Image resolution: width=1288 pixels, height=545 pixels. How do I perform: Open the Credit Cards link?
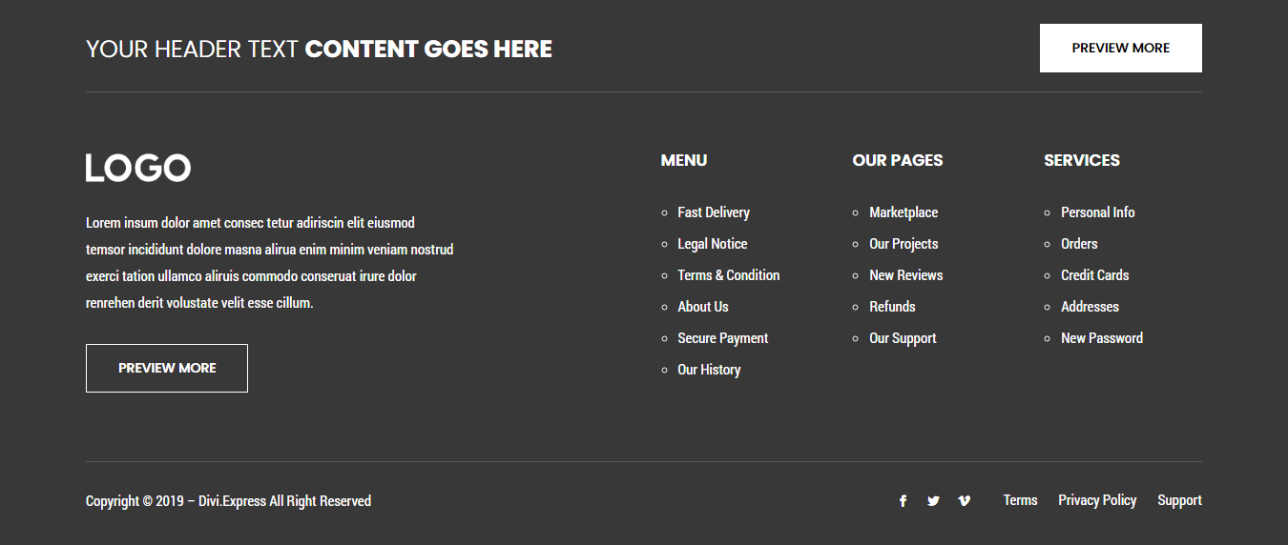coord(1094,275)
